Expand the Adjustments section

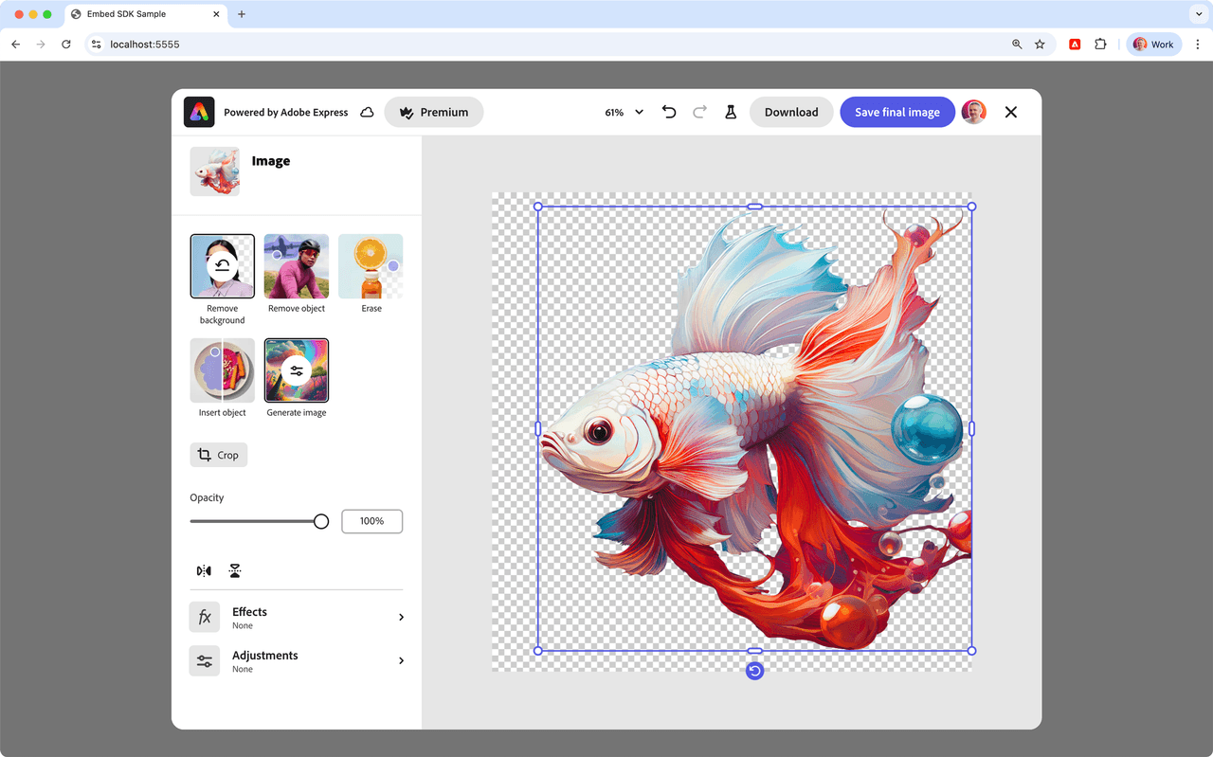[x=297, y=660]
